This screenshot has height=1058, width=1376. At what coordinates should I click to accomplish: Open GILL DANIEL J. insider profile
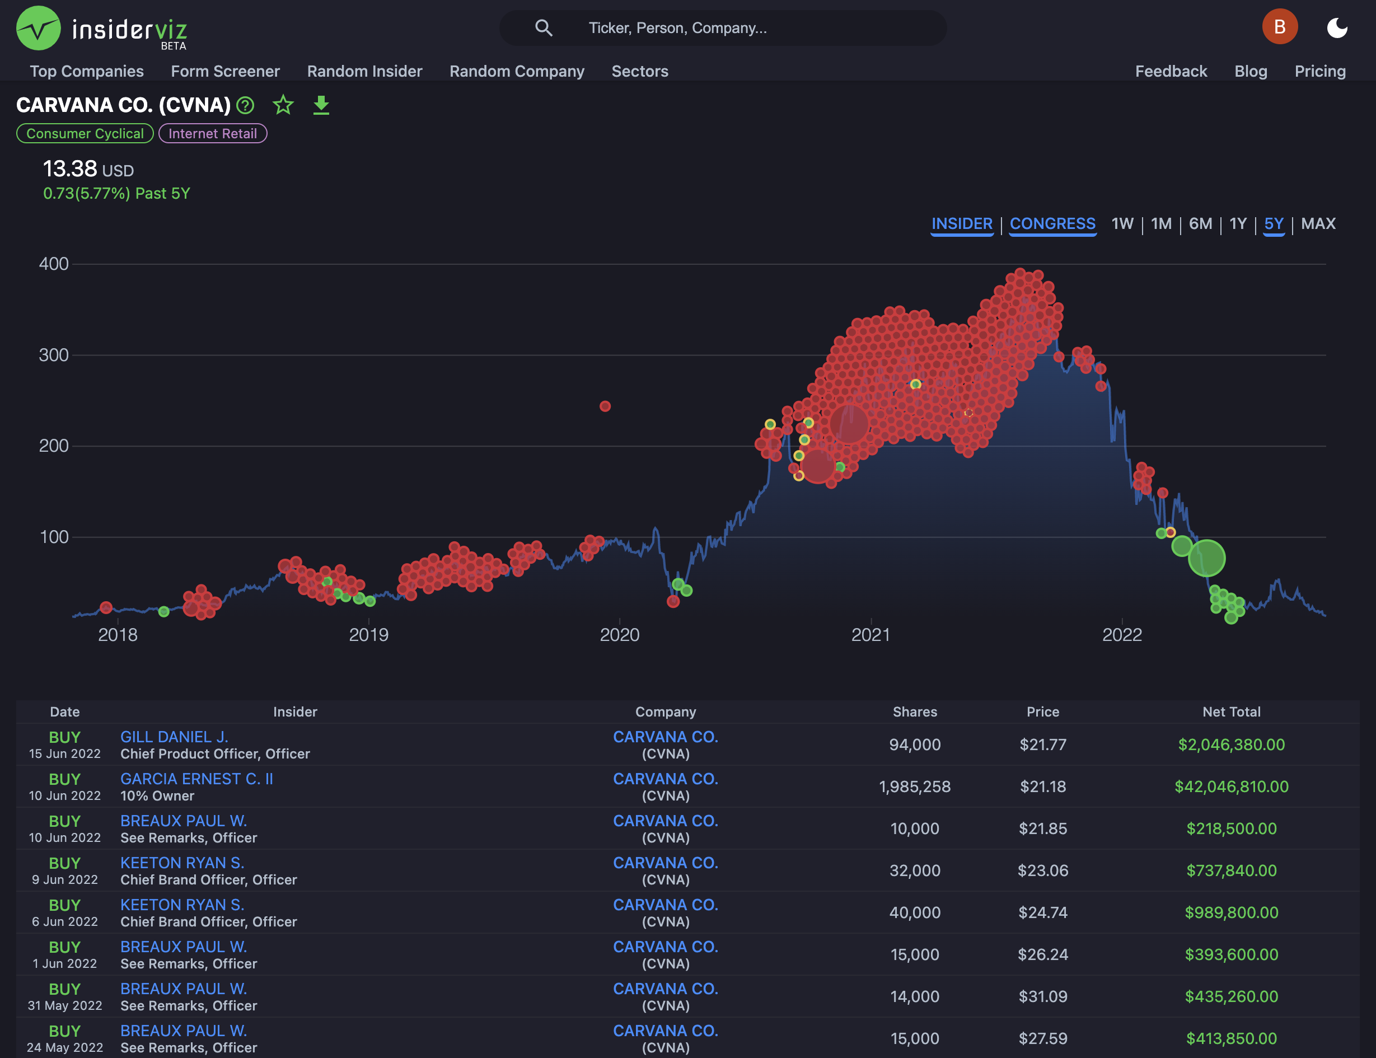(x=175, y=737)
